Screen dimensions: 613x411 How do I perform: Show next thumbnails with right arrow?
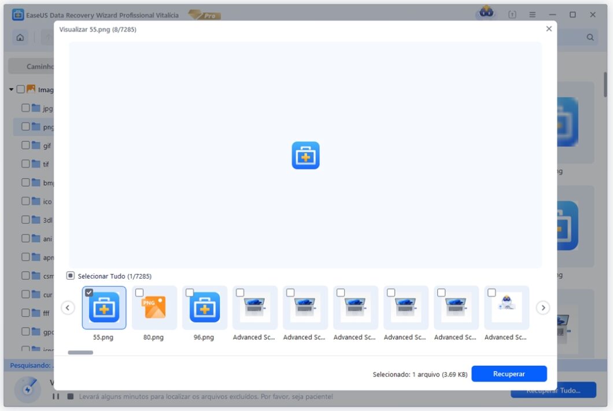pos(543,308)
